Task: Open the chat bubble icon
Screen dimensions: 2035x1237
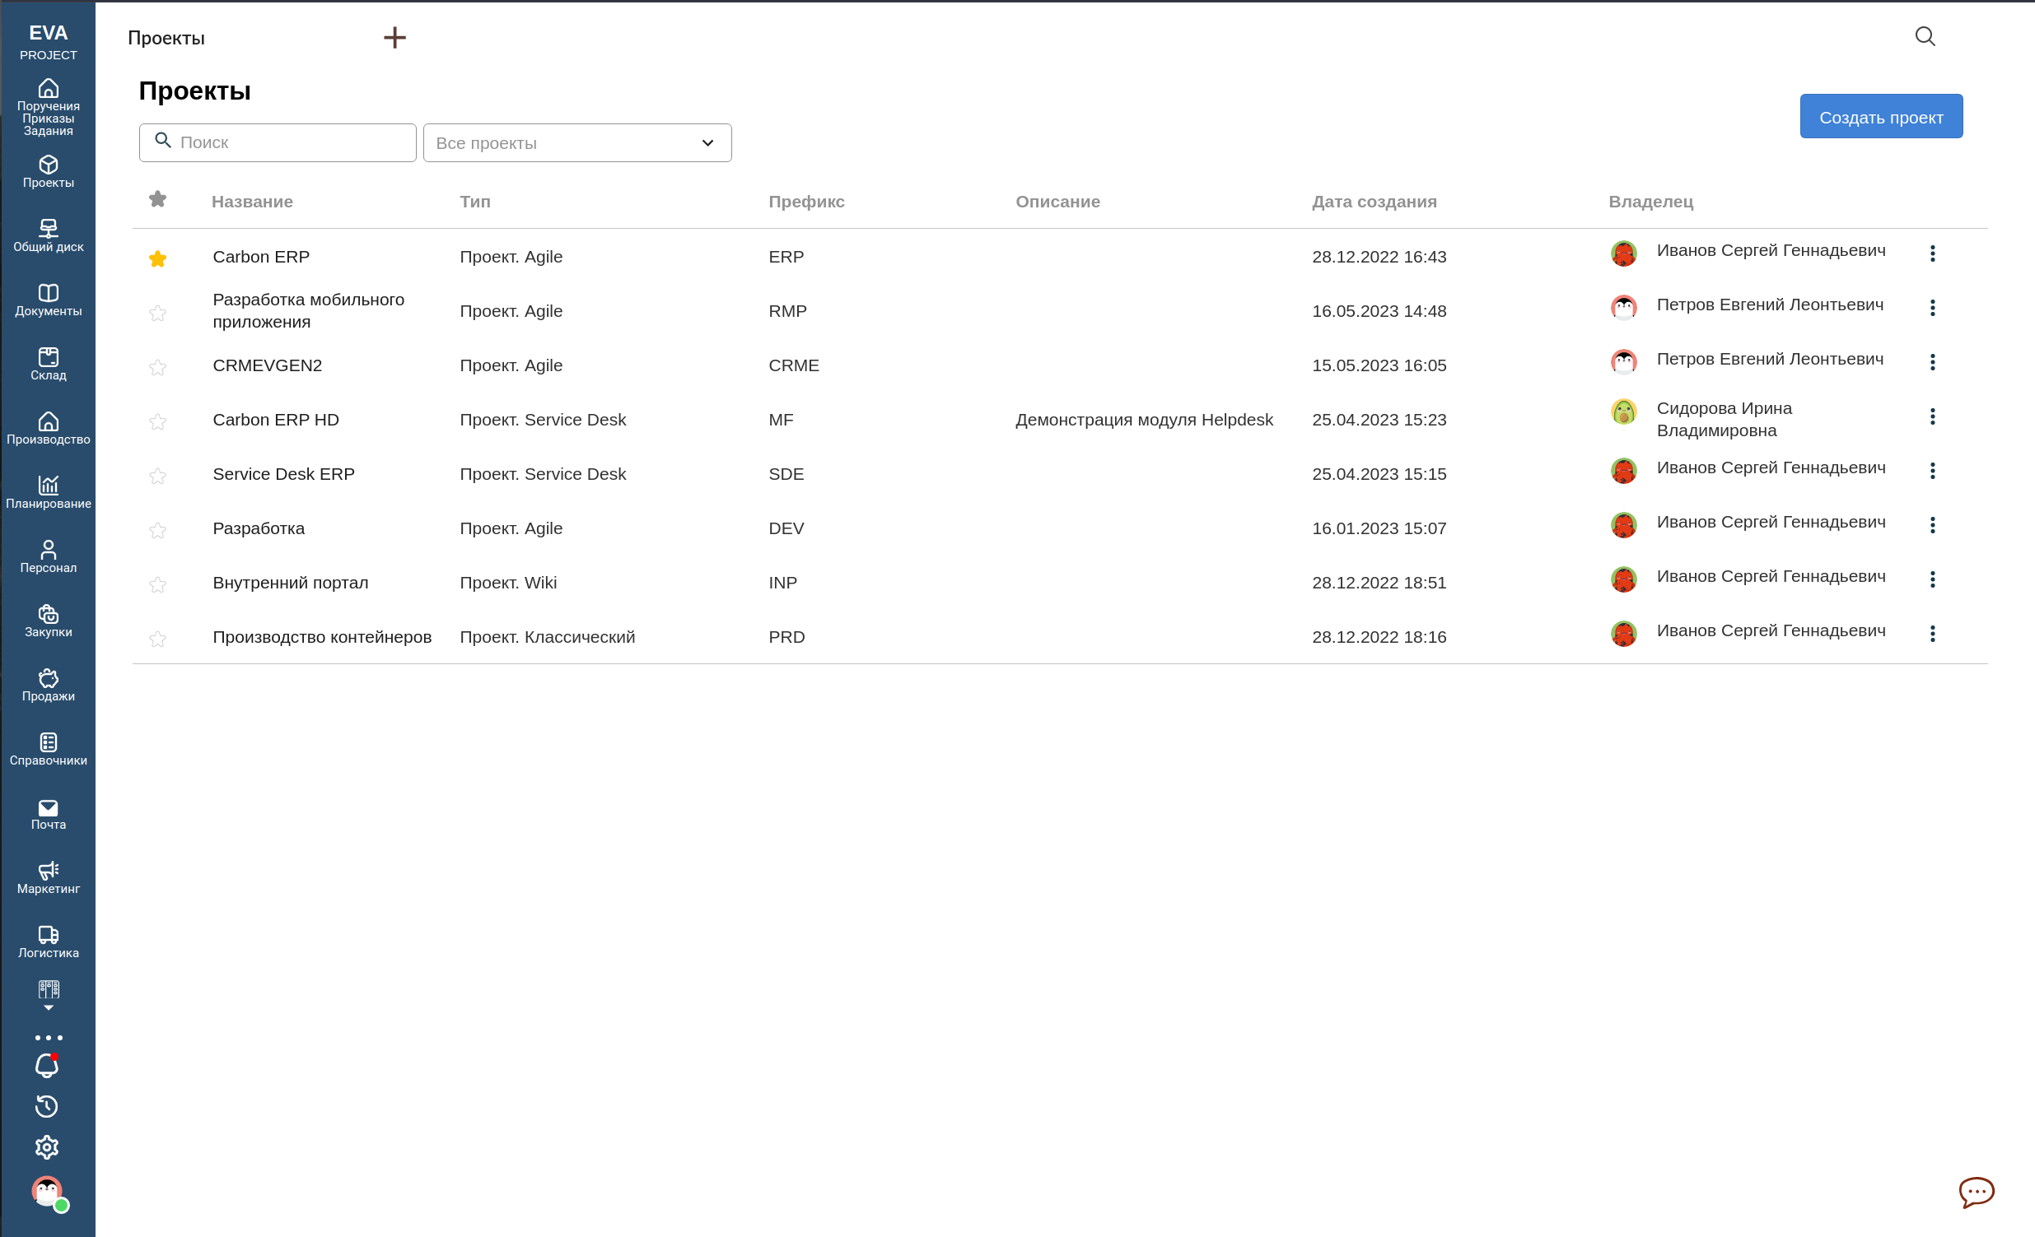Action: coord(1976,1192)
